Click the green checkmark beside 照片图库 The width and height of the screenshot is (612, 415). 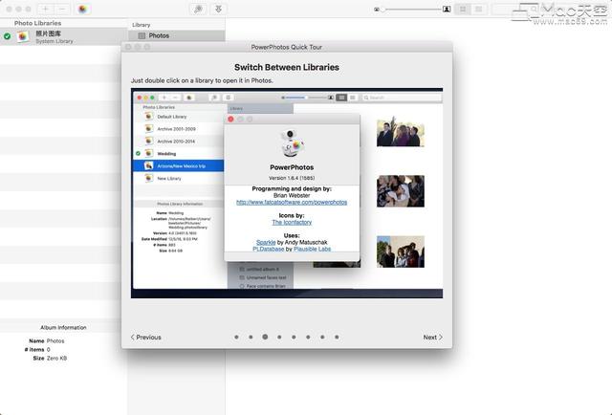[x=7, y=36]
